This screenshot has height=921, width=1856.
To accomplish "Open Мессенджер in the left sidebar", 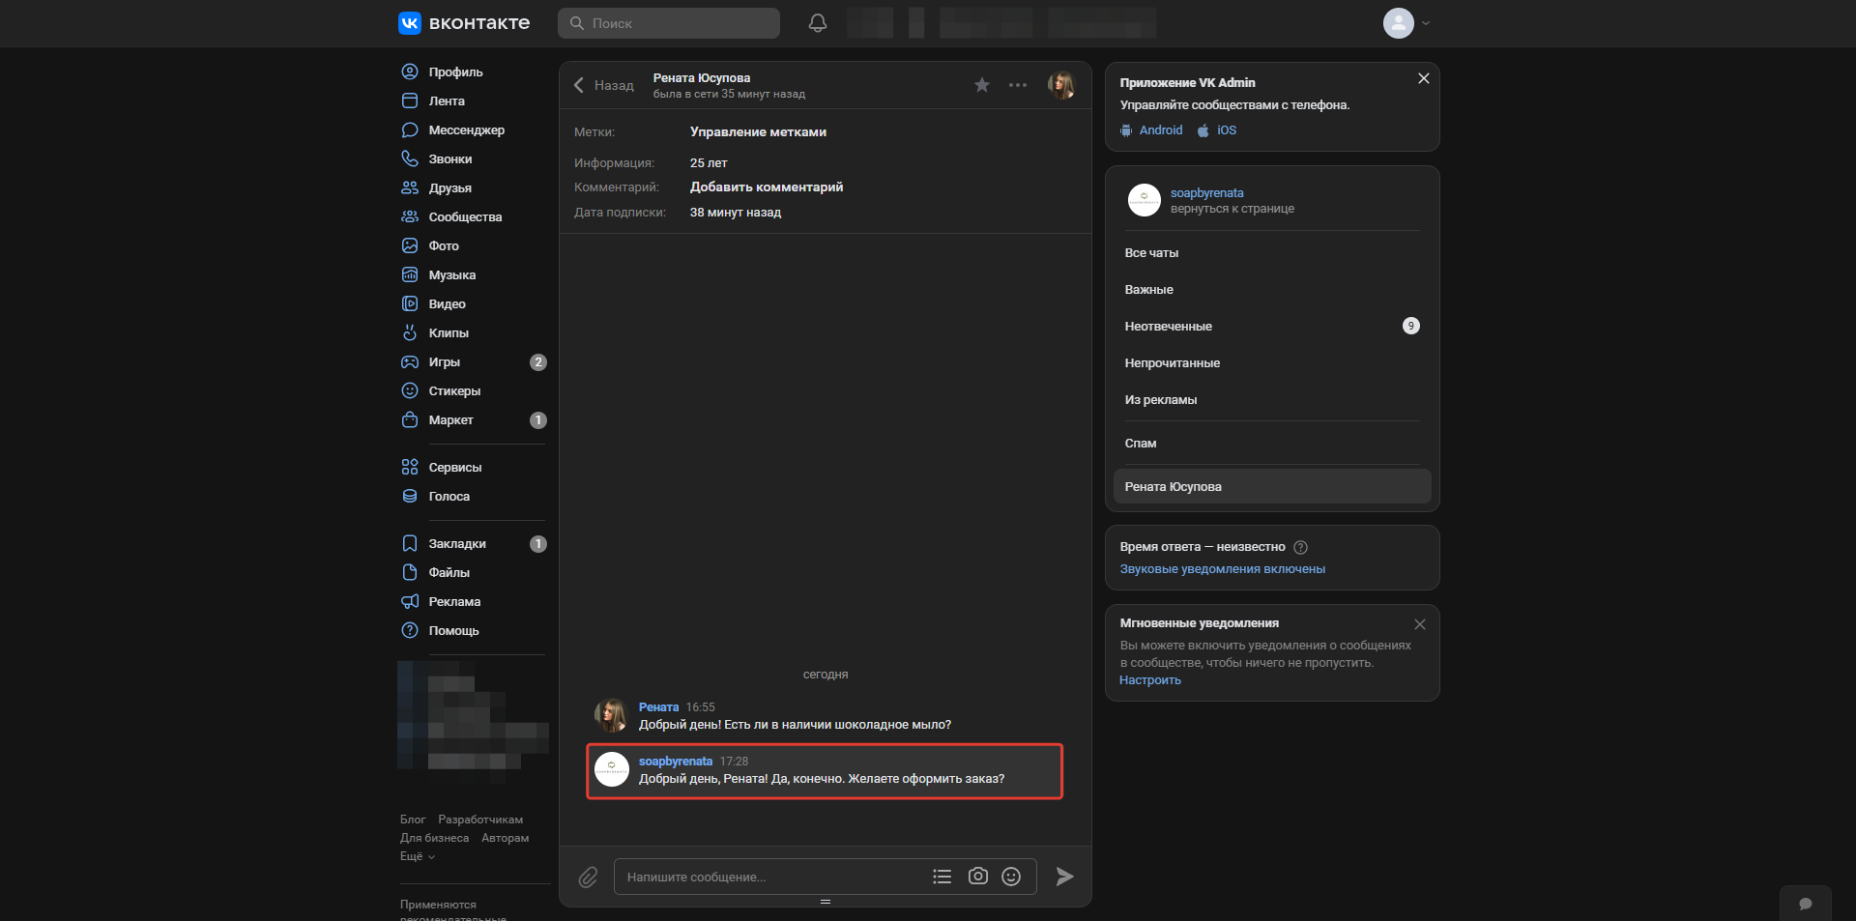I will pos(466,130).
